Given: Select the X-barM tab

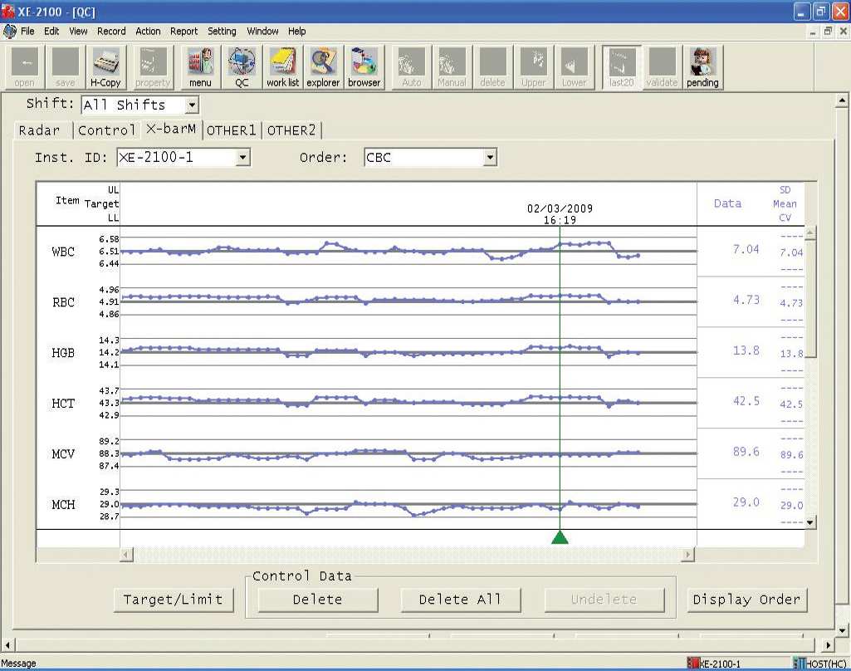Looking at the screenshot, I should pos(172,130).
